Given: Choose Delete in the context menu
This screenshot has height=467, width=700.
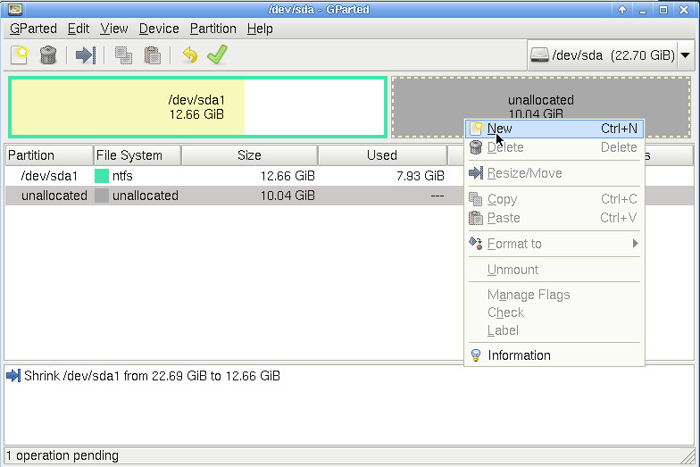Looking at the screenshot, I should click(x=554, y=147).
